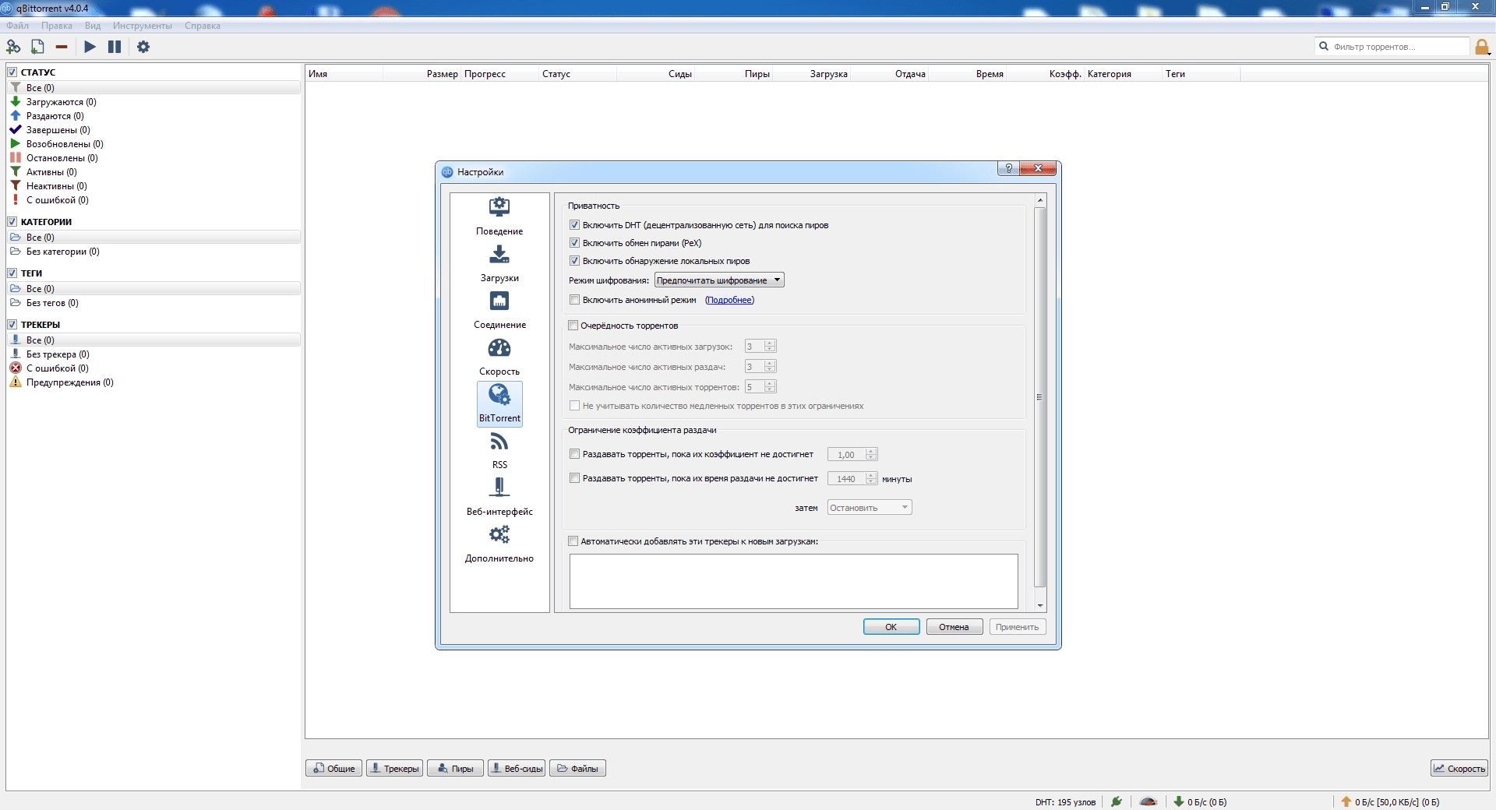Click the Скорость graph button
Viewport: 1496px width, 810px height.
coord(1459,769)
